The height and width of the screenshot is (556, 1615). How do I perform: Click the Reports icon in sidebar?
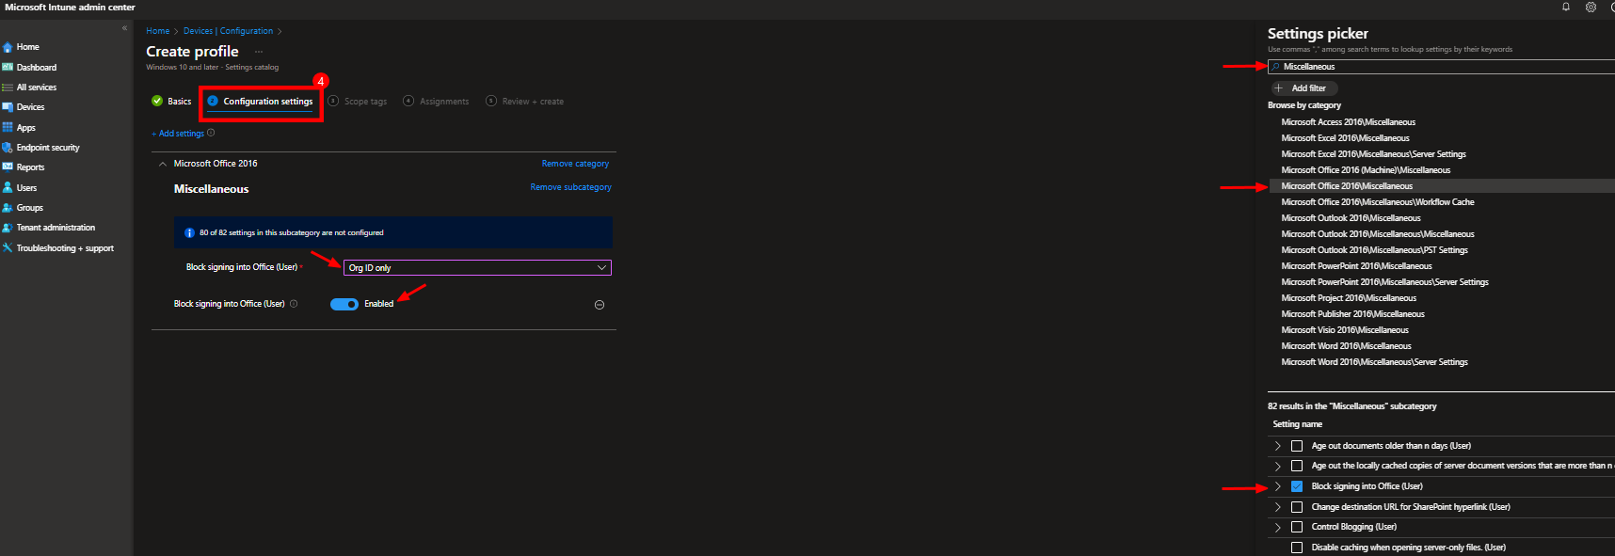pyautogui.click(x=8, y=167)
